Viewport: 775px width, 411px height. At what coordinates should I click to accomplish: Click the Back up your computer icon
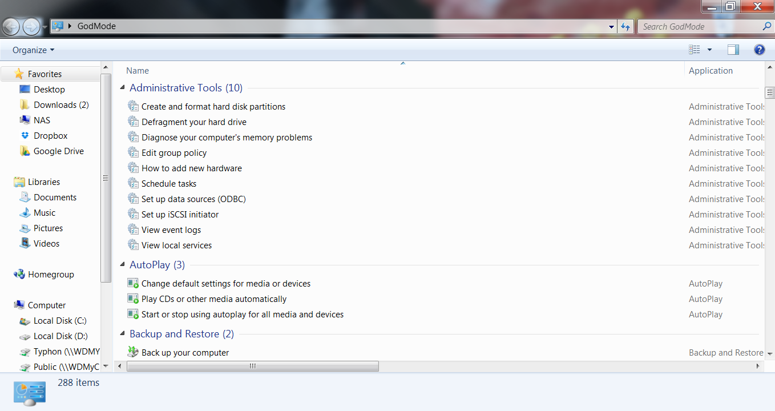pos(133,352)
